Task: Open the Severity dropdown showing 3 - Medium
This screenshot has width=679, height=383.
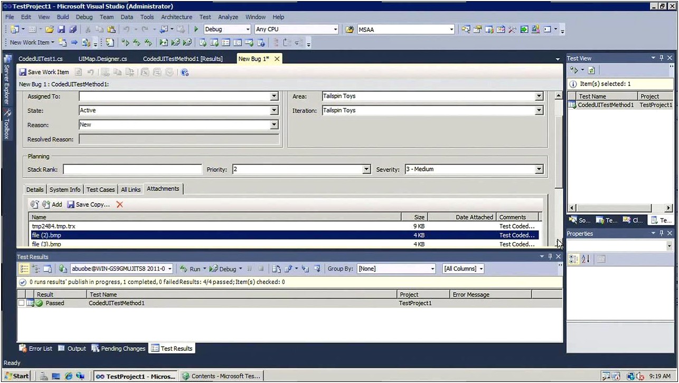Action: (539, 169)
